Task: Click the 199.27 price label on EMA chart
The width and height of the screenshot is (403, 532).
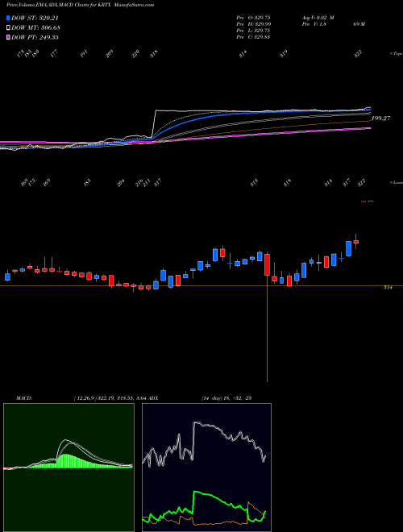Action: pos(381,118)
